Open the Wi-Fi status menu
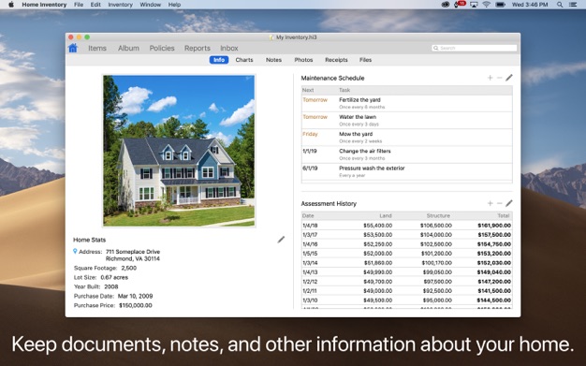Viewport: 586px width, 366px height. click(486, 5)
